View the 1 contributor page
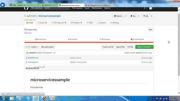The width and height of the screenshot is (180, 101). pos(137,39)
